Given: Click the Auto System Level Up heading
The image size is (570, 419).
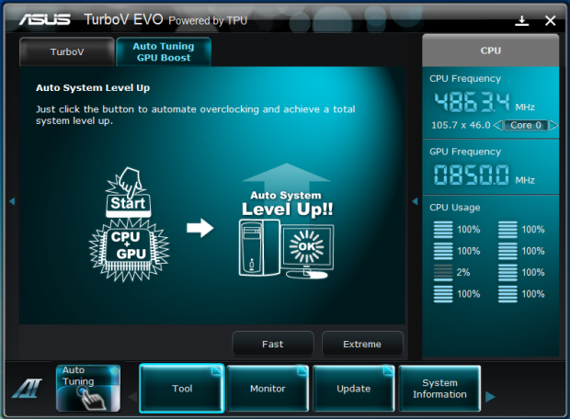Looking at the screenshot, I should (93, 88).
